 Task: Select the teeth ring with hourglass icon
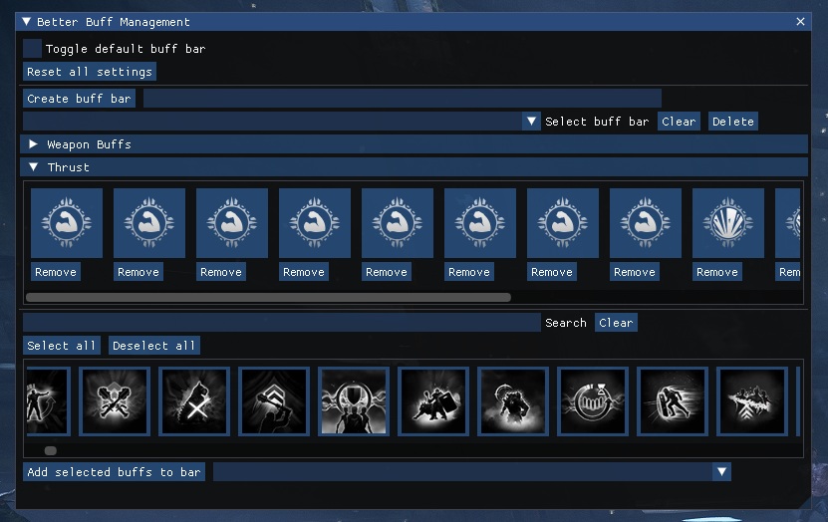click(x=593, y=401)
